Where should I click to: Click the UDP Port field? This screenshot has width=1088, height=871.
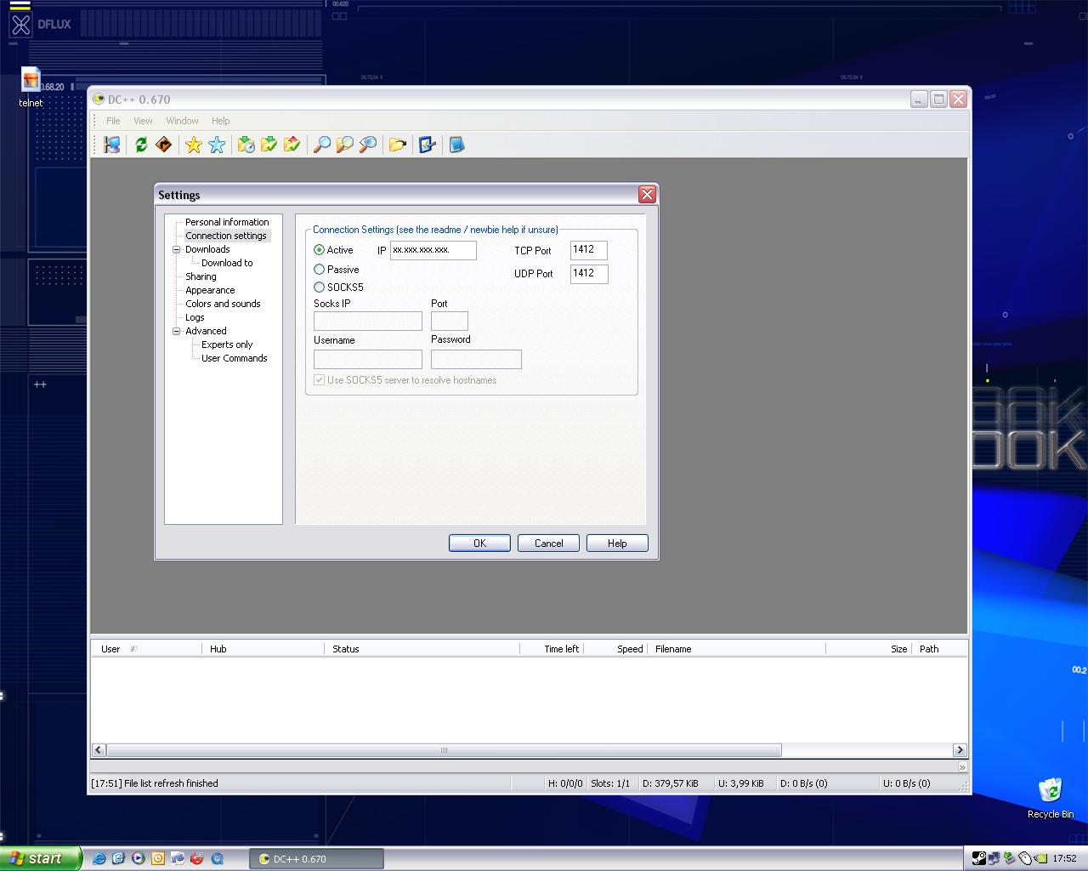coord(588,273)
